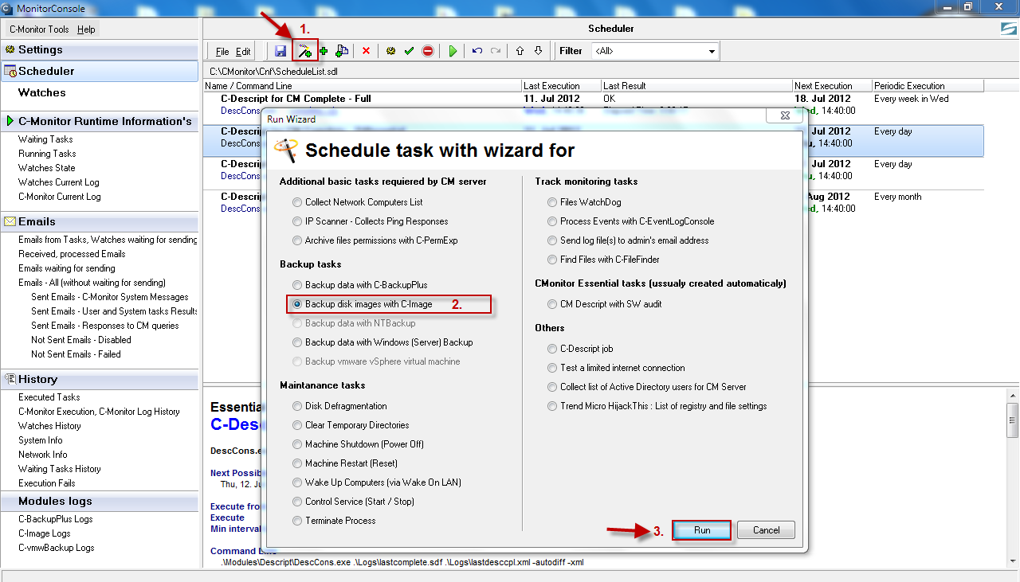1020x582 pixels.
Task: Click the move down arrow icon
Action: pyautogui.click(x=539, y=51)
